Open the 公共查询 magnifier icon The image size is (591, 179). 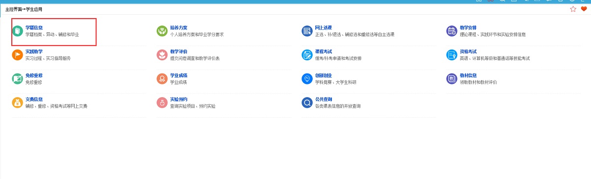[307, 102]
